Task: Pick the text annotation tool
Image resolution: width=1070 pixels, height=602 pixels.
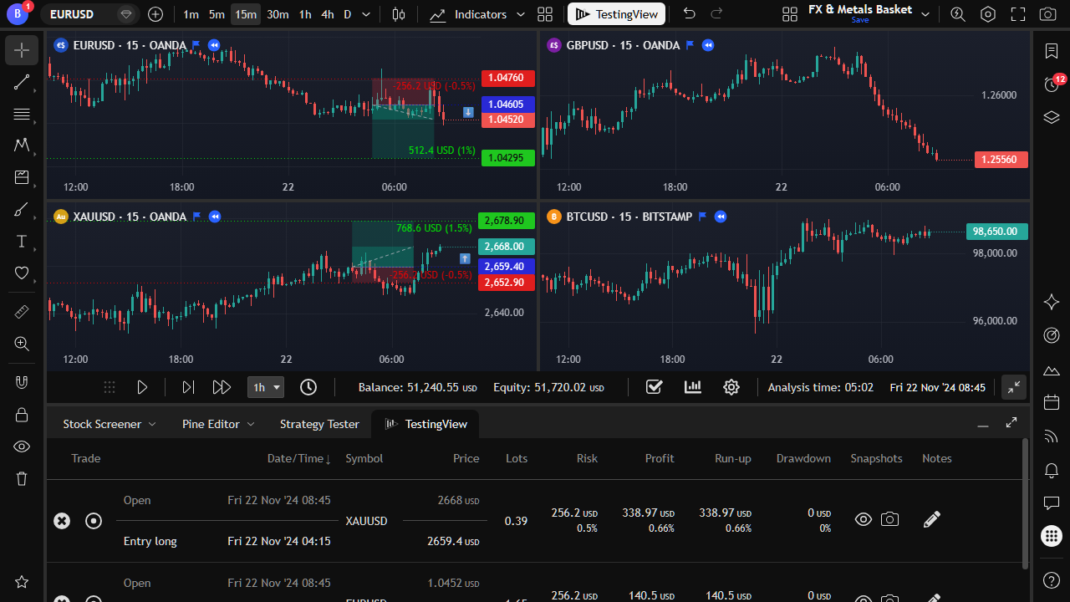Action: [22, 242]
